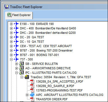Select TraxDoc: 30594 Revision: 1, Title: GFA TEST

coord(61,77)
